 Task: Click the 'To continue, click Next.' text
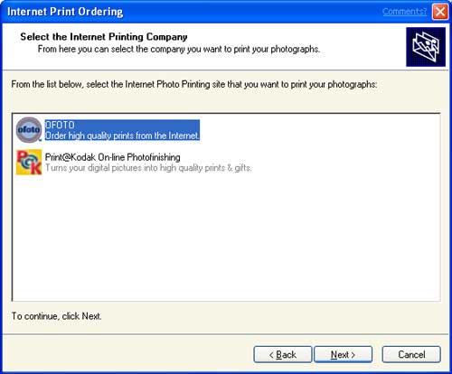click(56, 316)
